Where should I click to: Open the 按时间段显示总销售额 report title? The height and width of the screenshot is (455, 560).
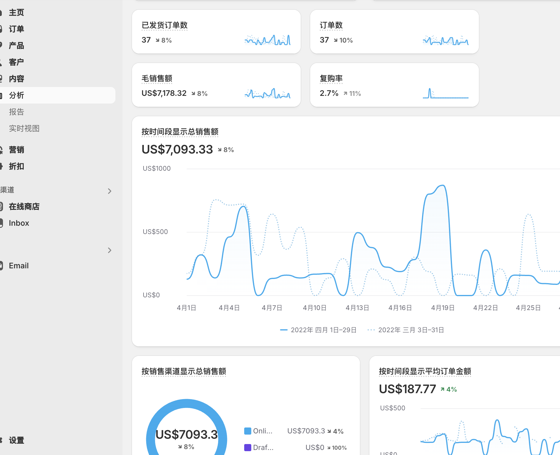pyautogui.click(x=180, y=132)
